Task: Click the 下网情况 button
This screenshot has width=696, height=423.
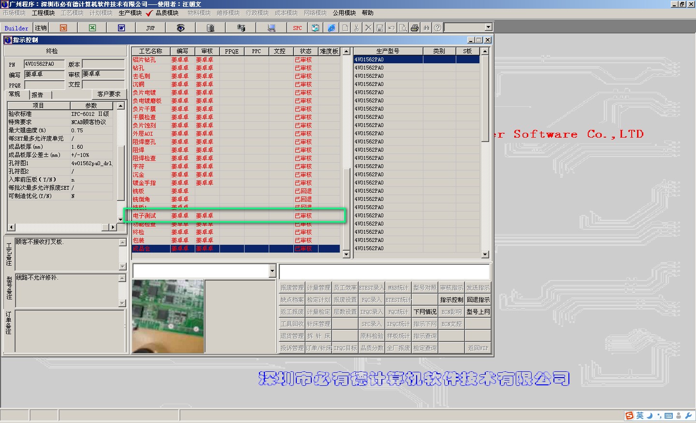Action: click(425, 311)
